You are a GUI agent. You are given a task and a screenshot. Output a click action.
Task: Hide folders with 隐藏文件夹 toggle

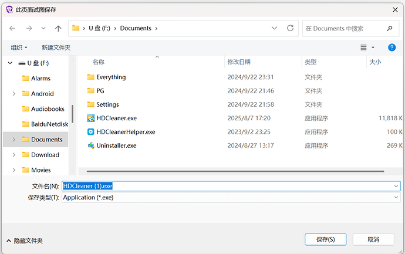[x=25, y=241]
